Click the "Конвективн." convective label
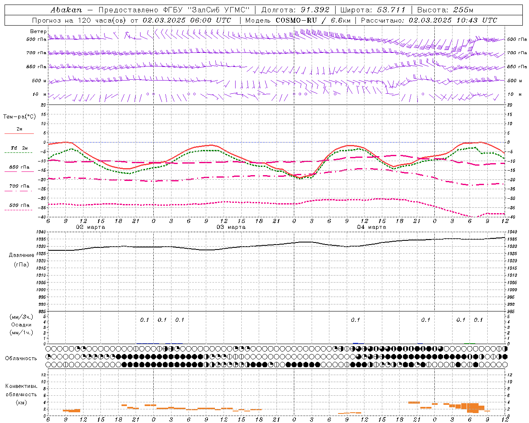The width and height of the screenshot is (529, 423). [21, 386]
